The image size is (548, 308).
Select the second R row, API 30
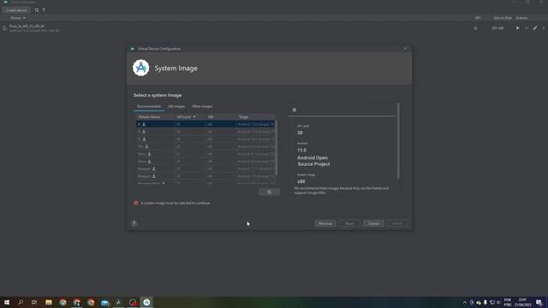[205, 132]
